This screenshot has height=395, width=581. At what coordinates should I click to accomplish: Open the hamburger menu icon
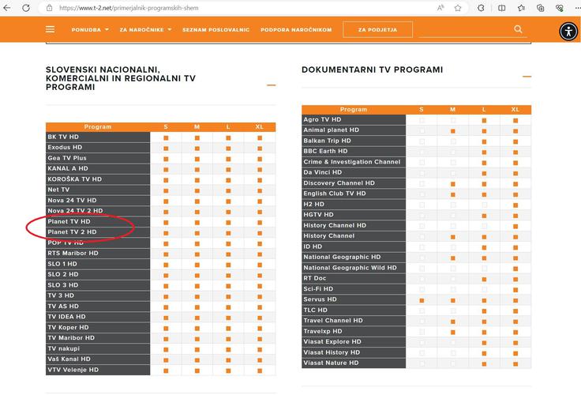tap(50, 29)
